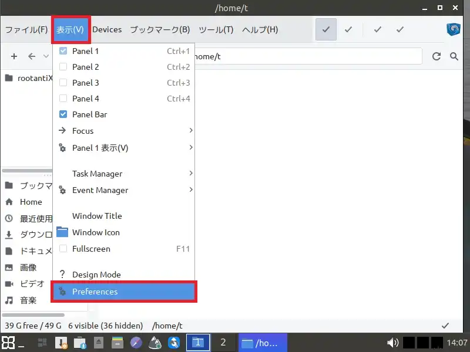
Task: Click the Window Title menu entry
Action: [97, 216]
